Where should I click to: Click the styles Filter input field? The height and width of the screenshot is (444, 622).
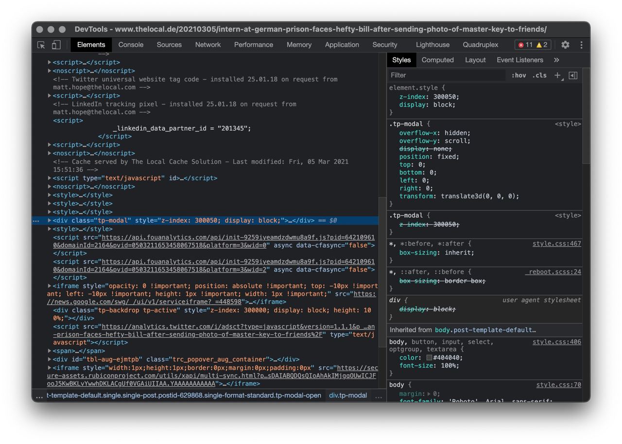coord(447,75)
